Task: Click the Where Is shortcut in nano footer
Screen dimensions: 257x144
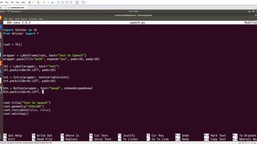Action: point(70,136)
